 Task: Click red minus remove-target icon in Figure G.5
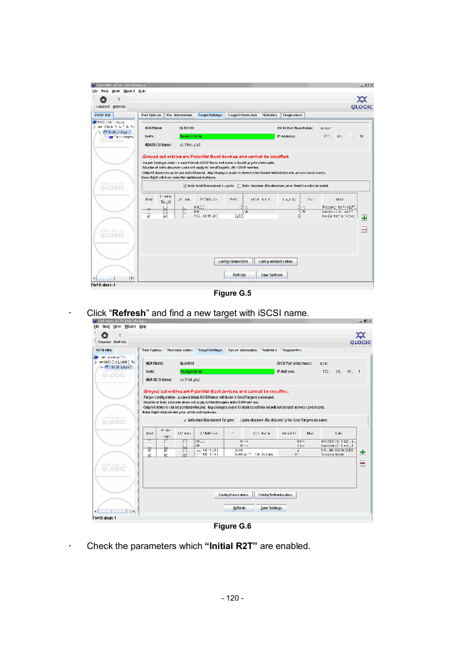click(364, 230)
